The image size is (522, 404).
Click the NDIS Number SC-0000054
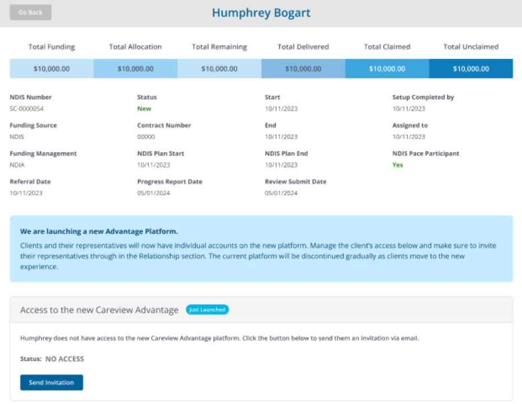coord(26,109)
